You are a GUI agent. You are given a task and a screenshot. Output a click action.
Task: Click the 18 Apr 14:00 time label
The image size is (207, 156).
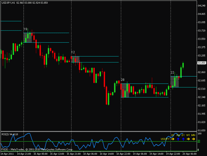[107, 154]
